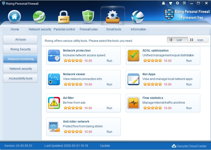Open the Information globe icon
Image resolution: width=211 pixels, height=150 pixels.
137,17
